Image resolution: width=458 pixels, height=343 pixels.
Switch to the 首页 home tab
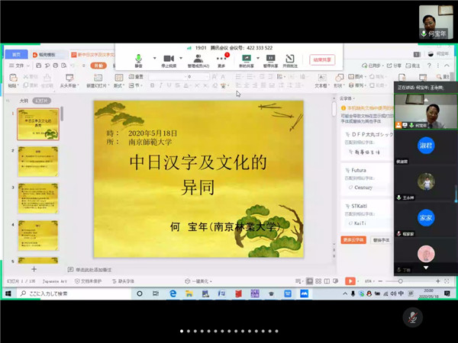click(x=16, y=54)
